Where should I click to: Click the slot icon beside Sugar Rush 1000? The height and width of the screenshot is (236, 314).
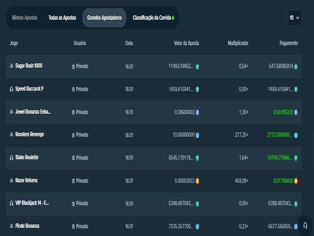point(11,66)
